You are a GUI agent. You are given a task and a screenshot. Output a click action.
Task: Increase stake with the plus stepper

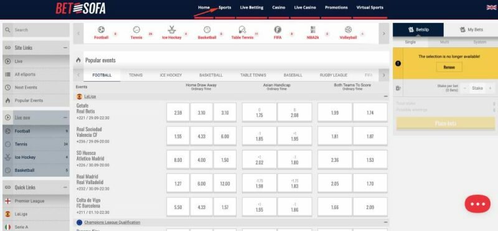coord(490,88)
